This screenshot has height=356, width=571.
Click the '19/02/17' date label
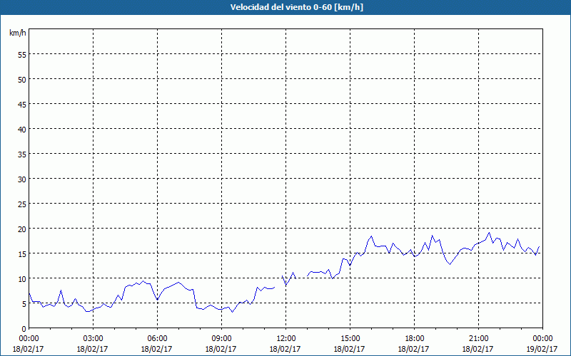pyautogui.click(x=542, y=349)
